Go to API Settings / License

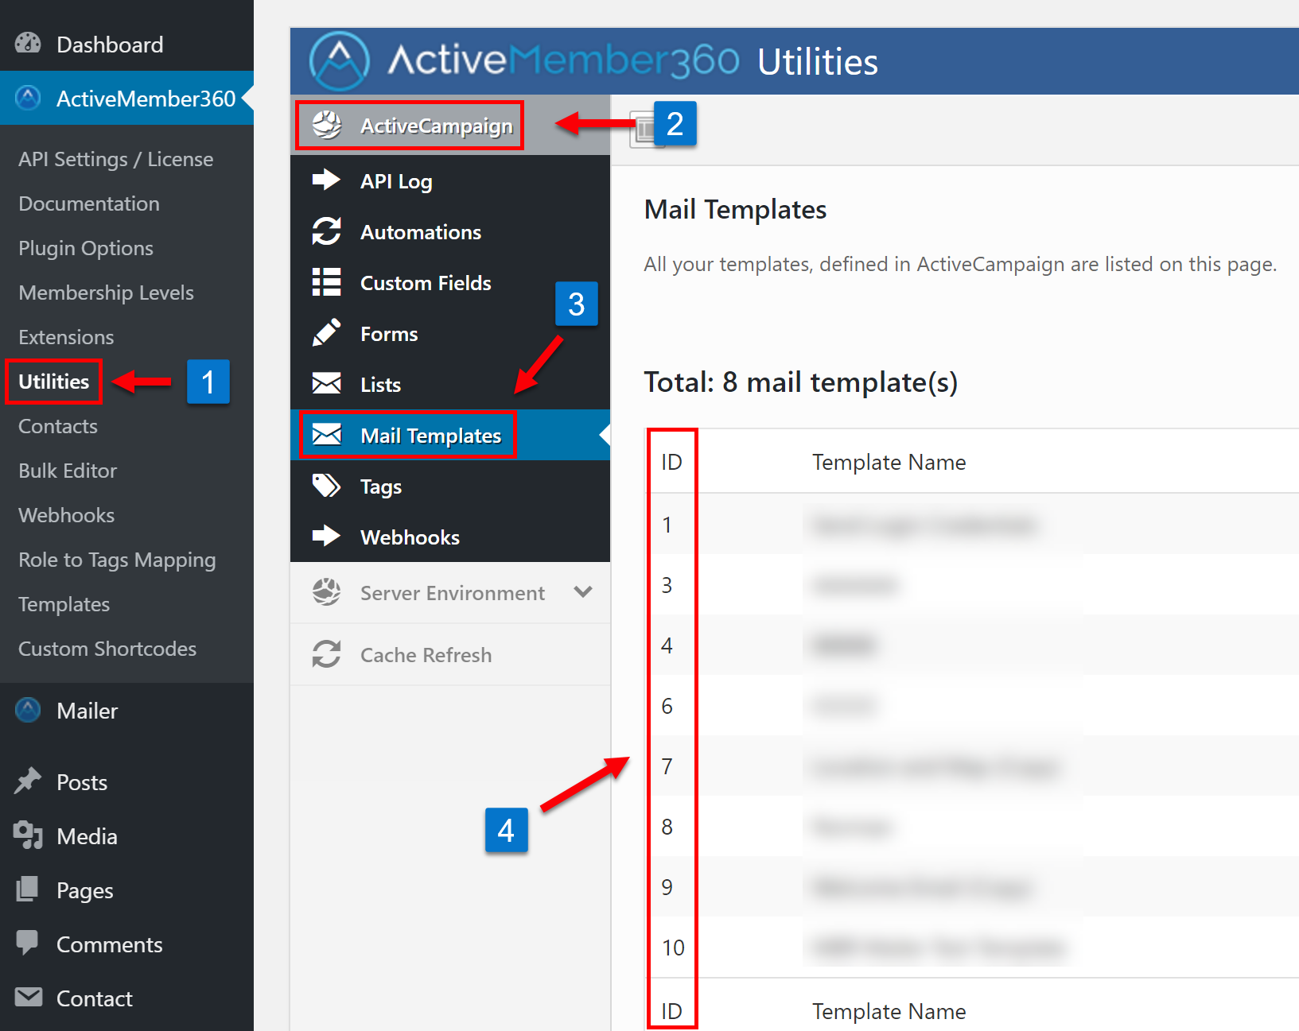point(116,159)
